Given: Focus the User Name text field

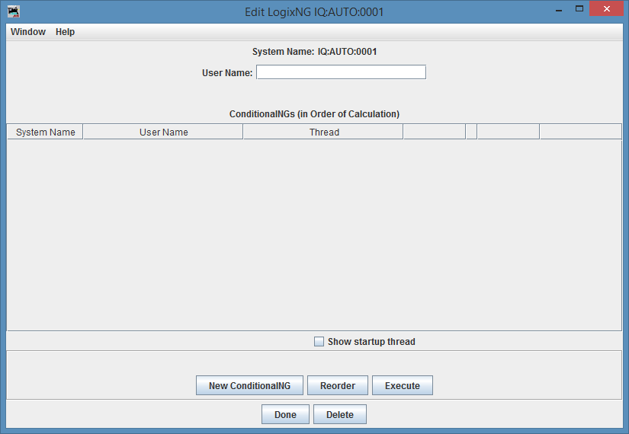Looking at the screenshot, I should (341, 72).
